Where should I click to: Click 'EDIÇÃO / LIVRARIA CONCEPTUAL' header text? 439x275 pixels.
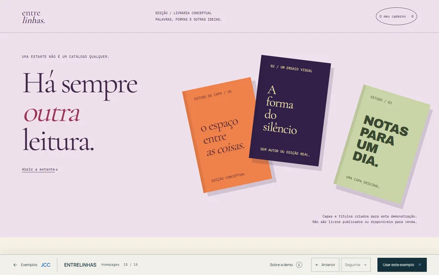tap(183, 13)
